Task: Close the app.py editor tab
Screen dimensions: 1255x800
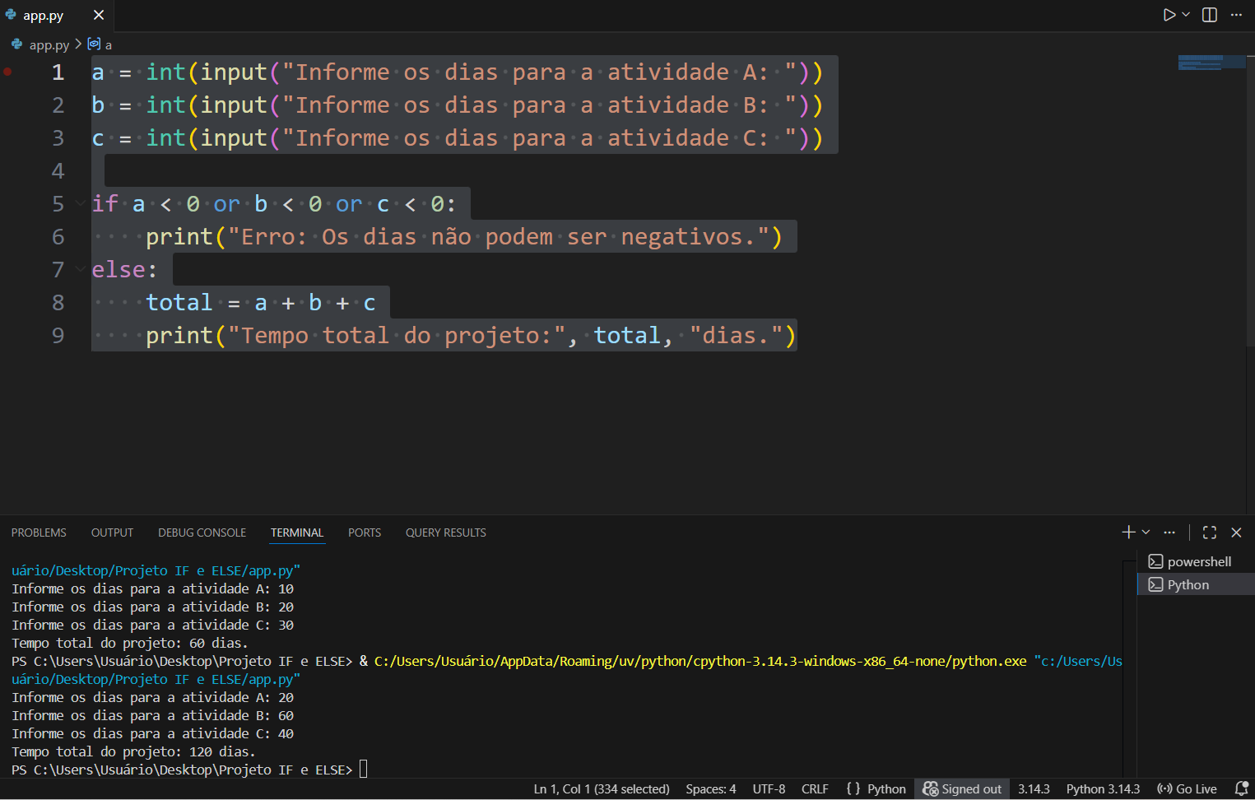Action: [99, 15]
